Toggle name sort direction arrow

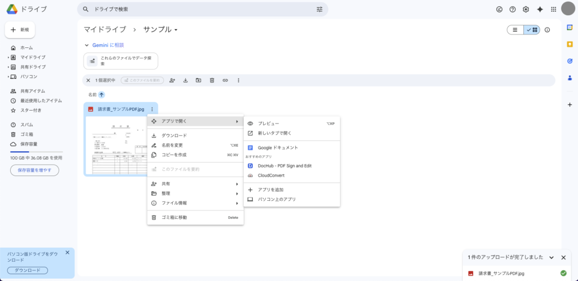(102, 95)
